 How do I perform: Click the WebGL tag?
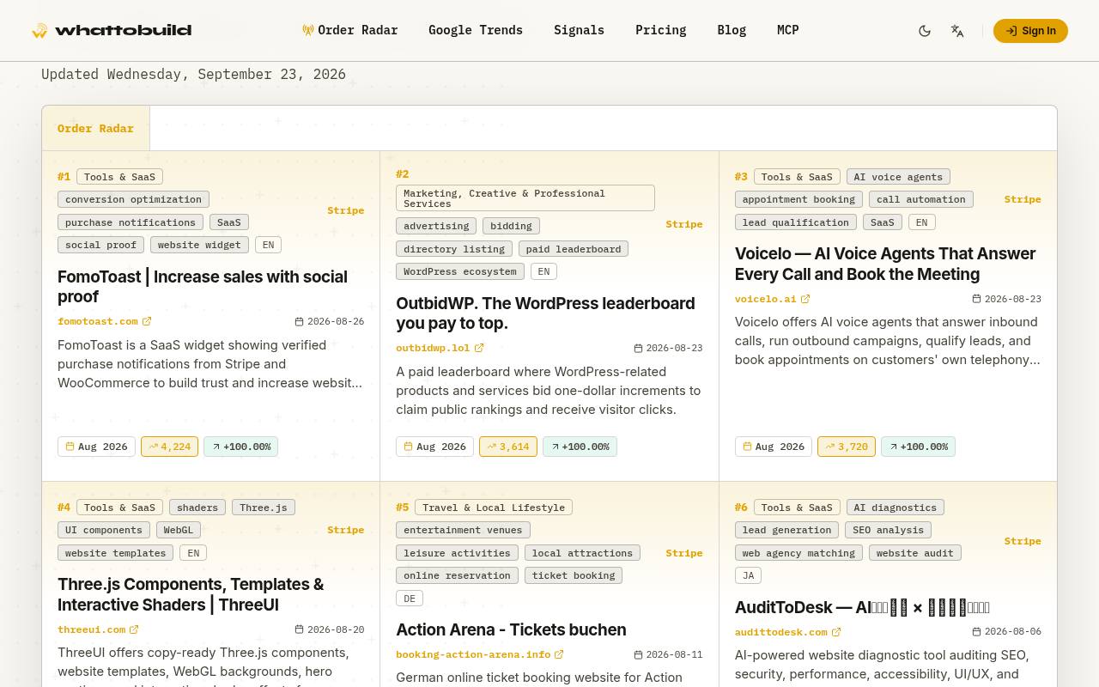tap(179, 530)
